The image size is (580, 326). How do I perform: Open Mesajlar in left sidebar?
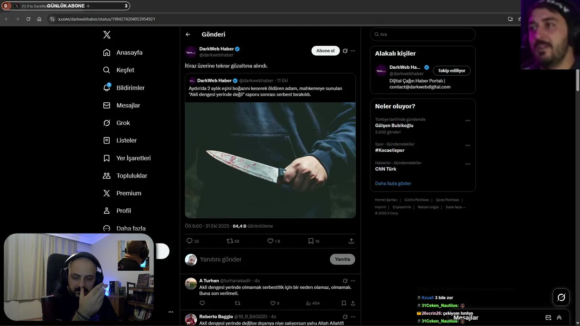coord(121,105)
